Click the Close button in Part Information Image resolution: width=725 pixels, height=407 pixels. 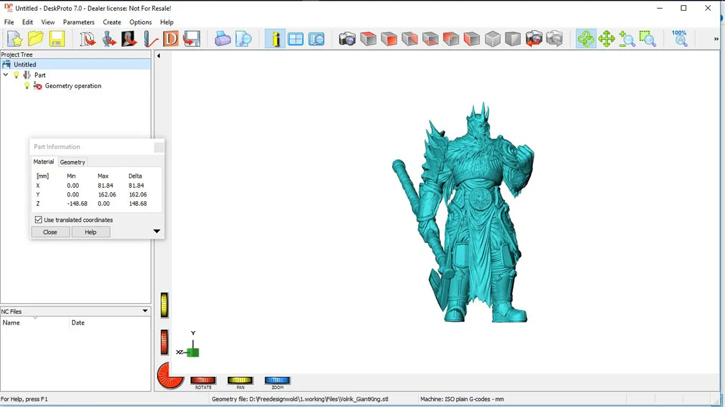pos(50,232)
